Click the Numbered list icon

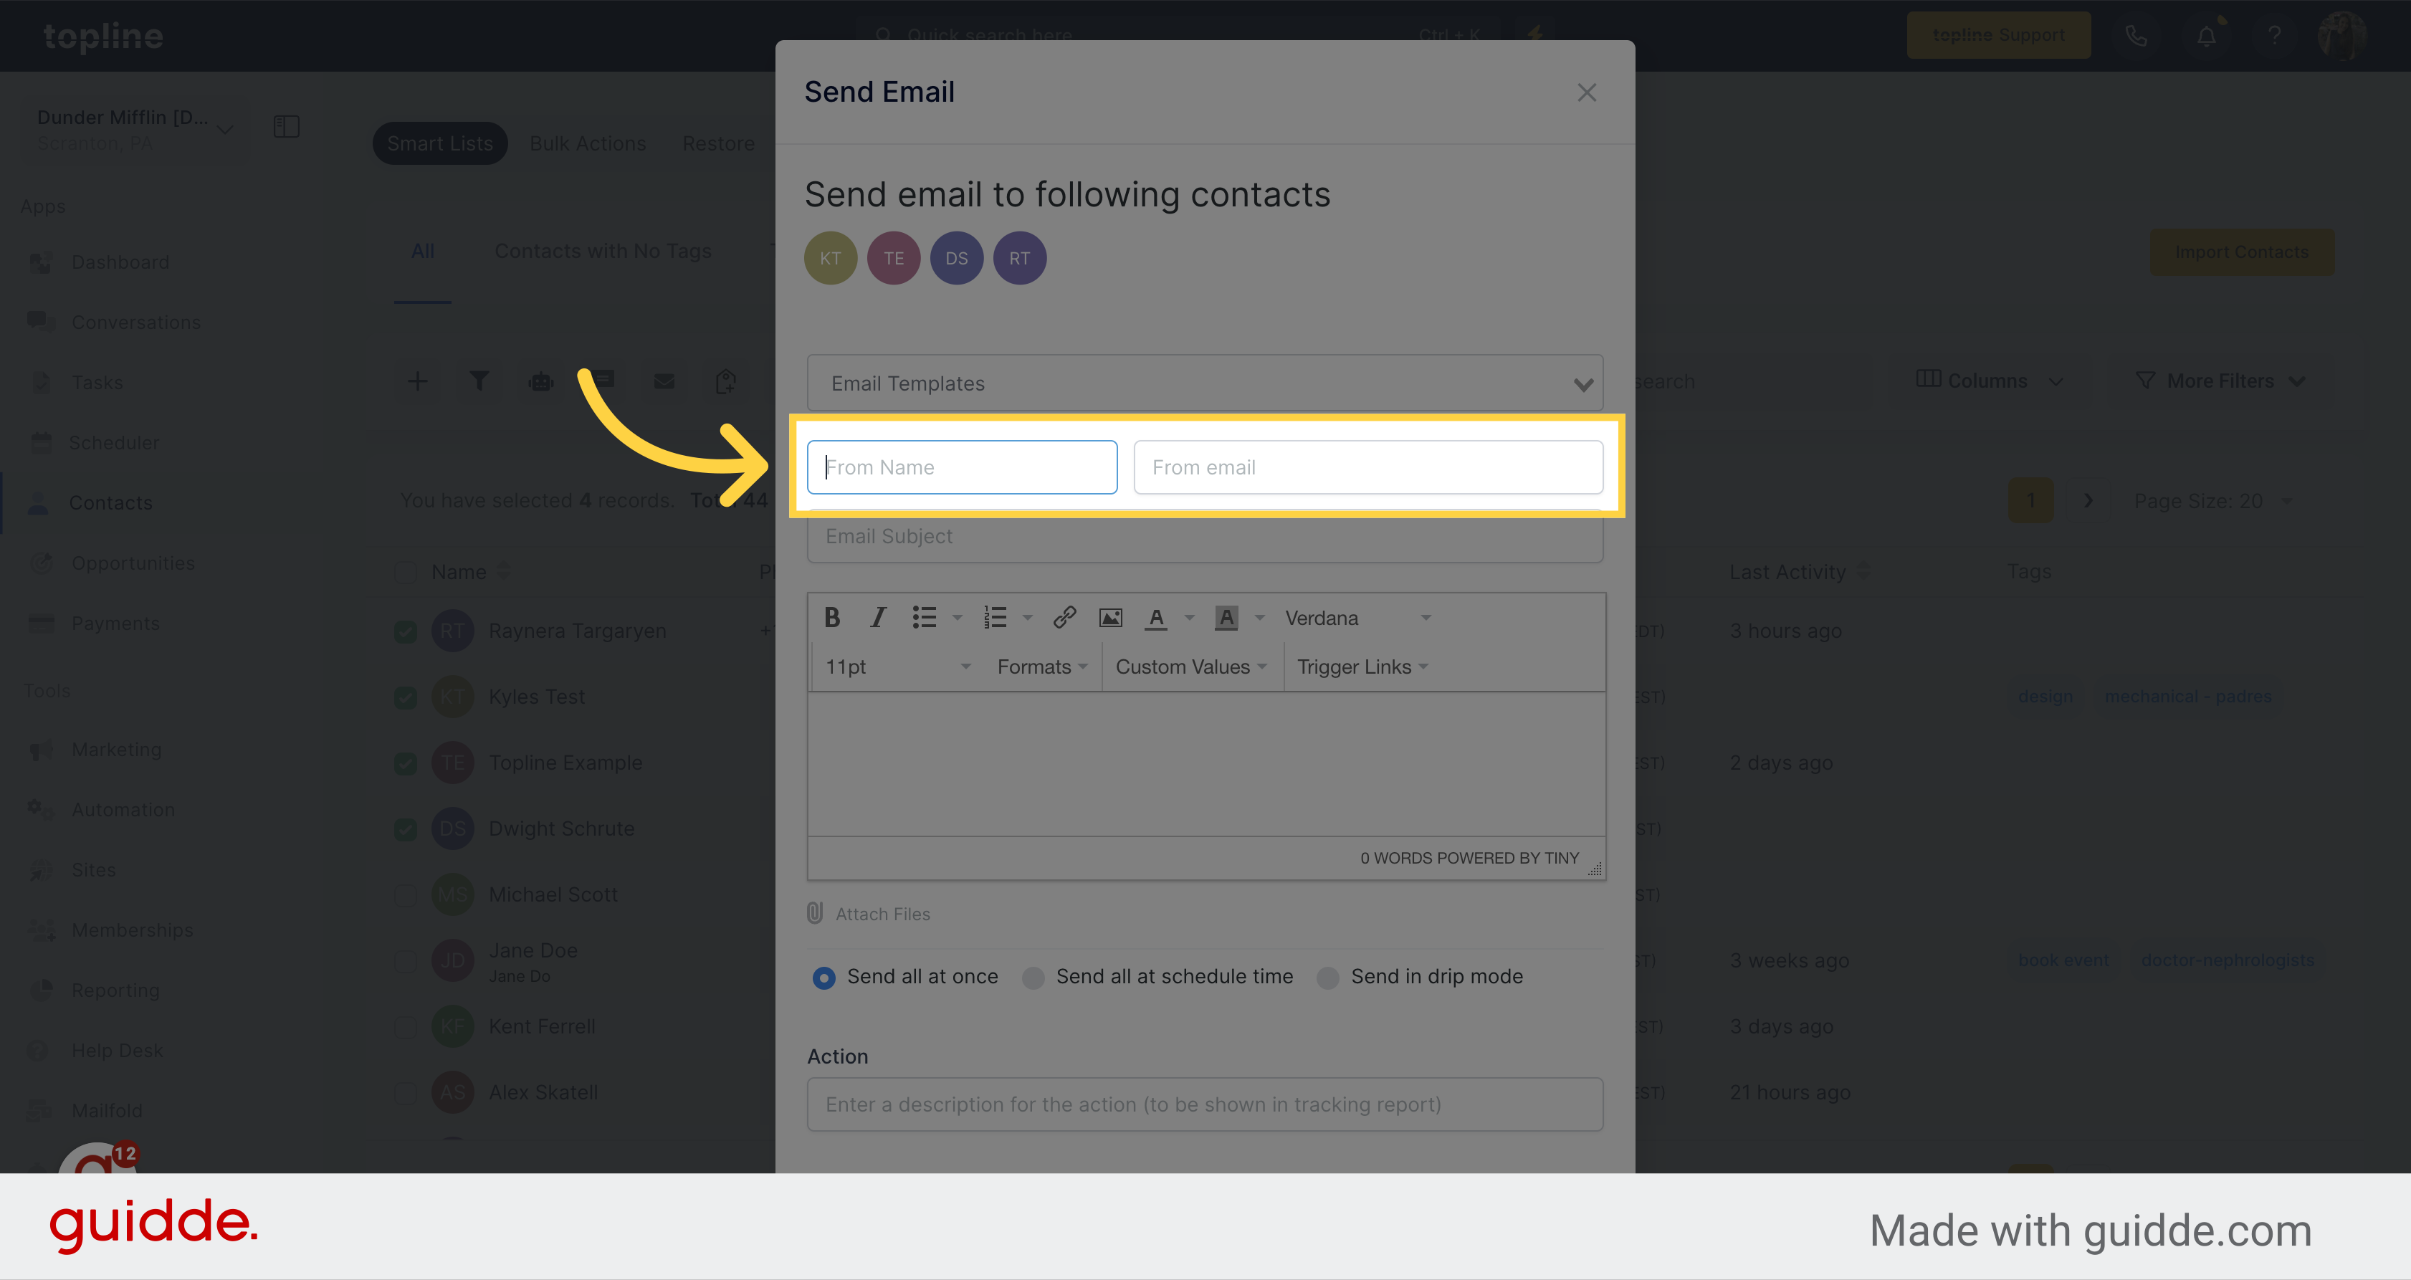990,617
